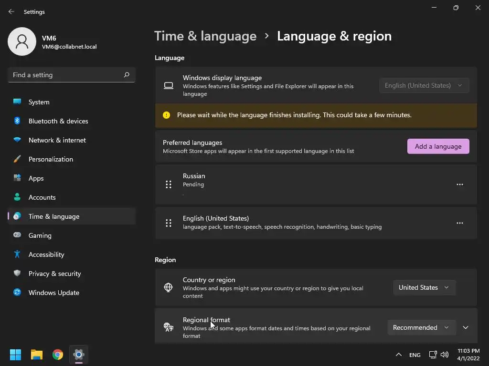Click the Accessibility figure icon
The width and height of the screenshot is (489, 366).
coord(17,254)
